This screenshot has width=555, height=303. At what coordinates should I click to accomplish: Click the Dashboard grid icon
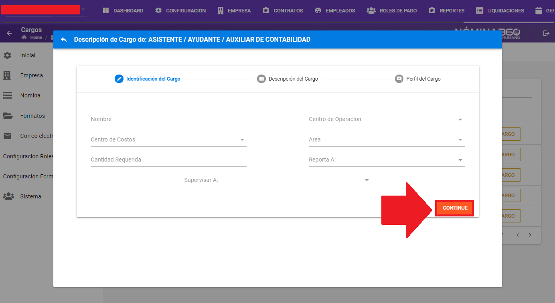pos(106,11)
